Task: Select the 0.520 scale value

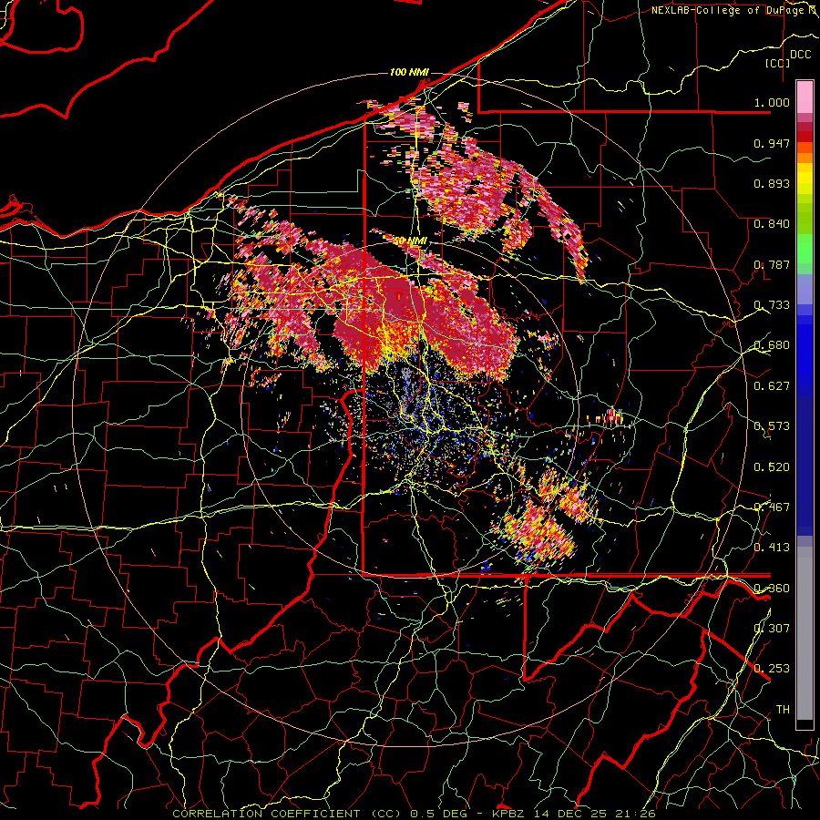Action: [772, 466]
